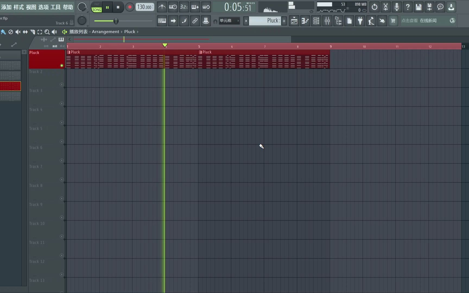Pause playback with the pause button
Viewport: 469px width, 293px height.
[x=107, y=7]
